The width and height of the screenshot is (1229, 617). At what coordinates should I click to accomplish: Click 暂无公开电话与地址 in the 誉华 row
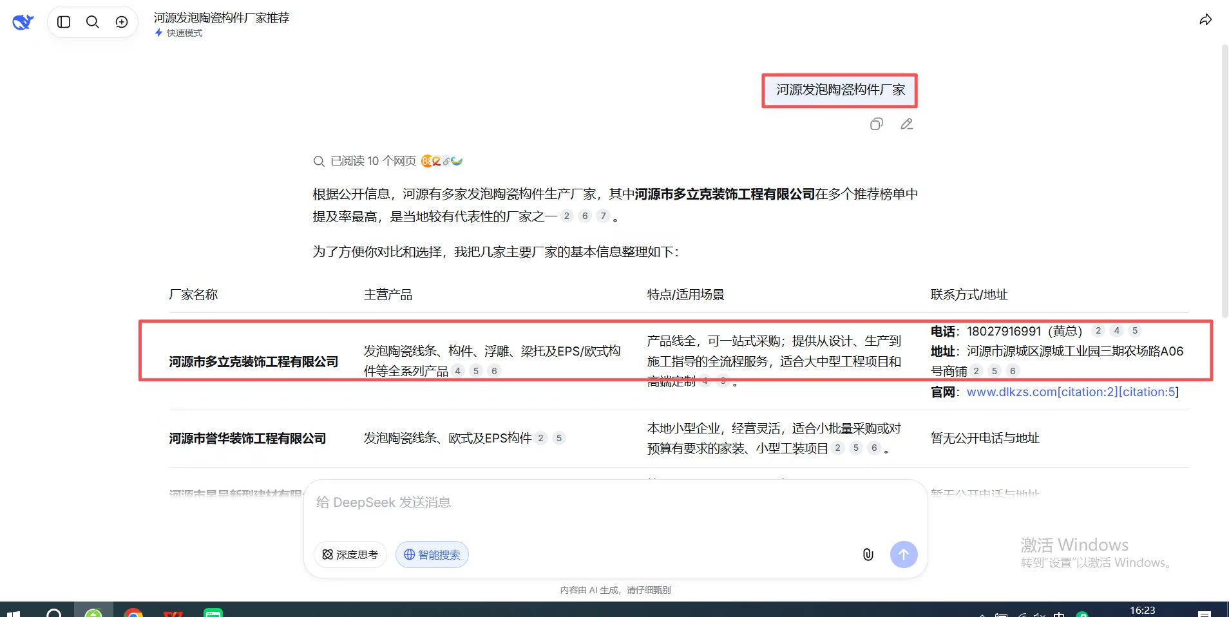tap(985, 439)
